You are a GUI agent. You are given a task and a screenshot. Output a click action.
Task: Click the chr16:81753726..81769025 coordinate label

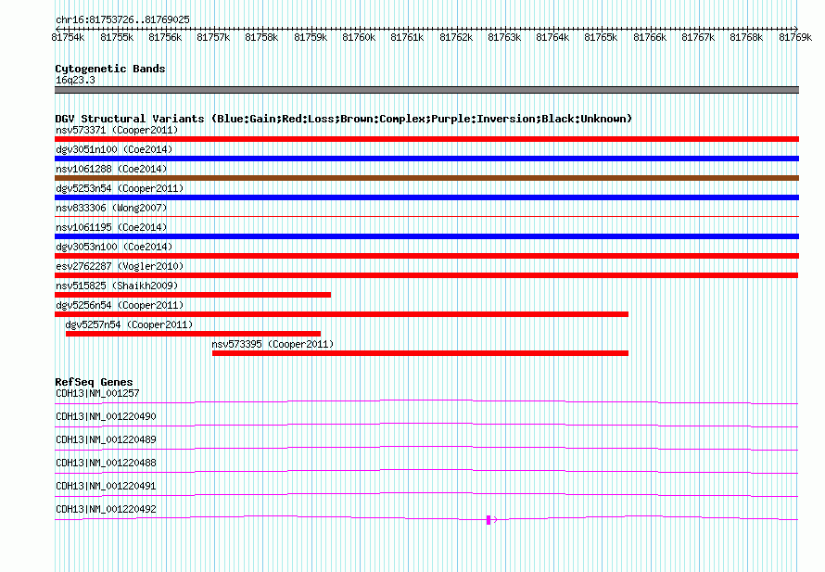tap(122, 19)
